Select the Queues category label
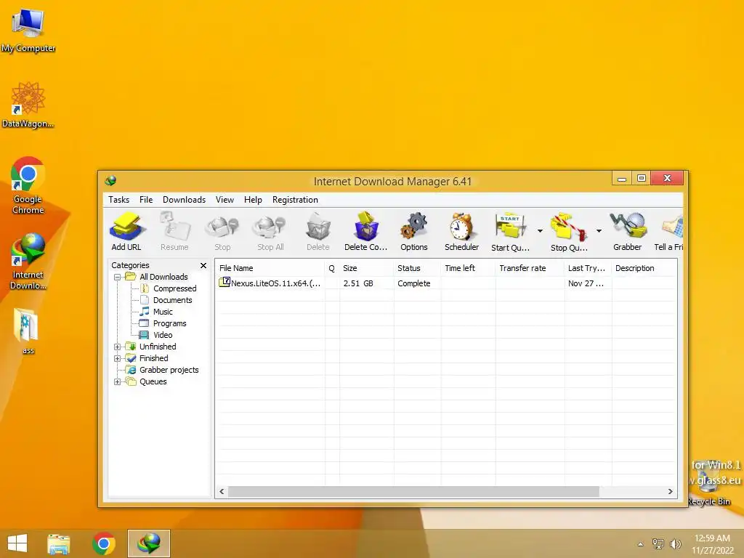Image resolution: width=744 pixels, height=558 pixels. 153,381
